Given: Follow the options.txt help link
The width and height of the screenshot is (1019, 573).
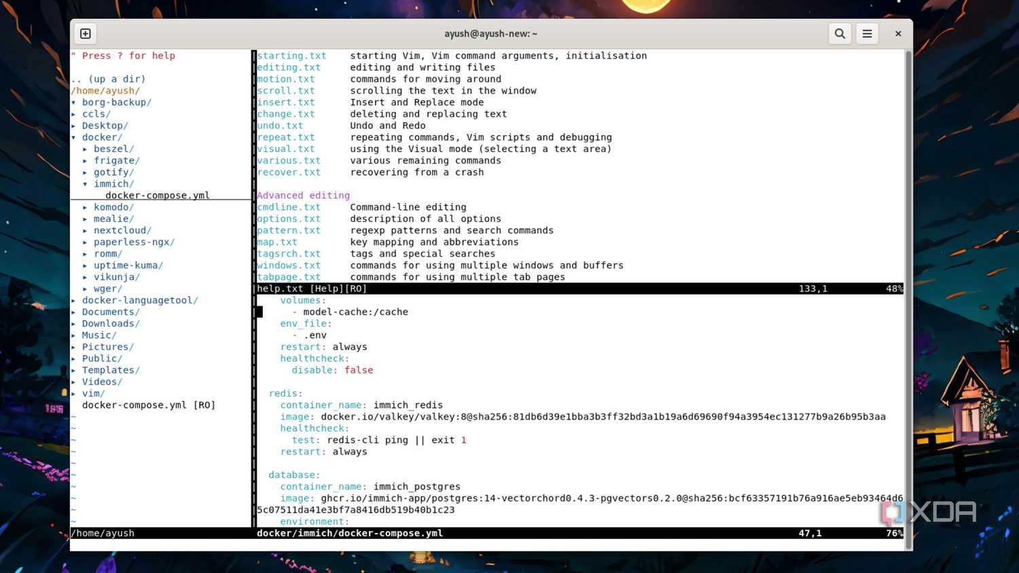Looking at the screenshot, I should 289,219.
